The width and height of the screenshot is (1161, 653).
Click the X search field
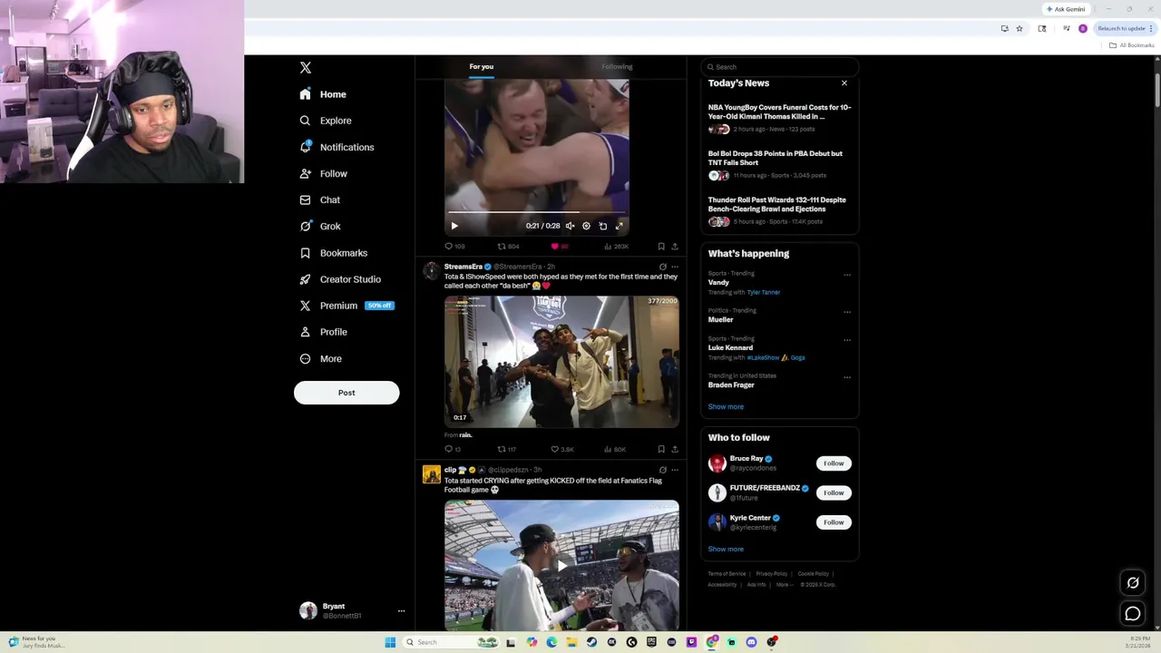[x=780, y=67]
